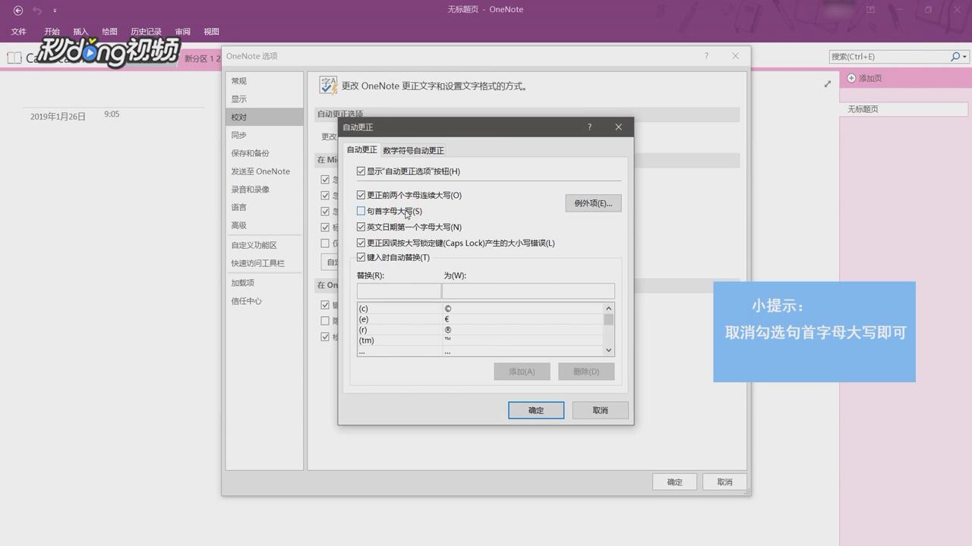Select 发送至 OneNote in options sidebar
This screenshot has width=972, height=546.
pos(264,171)
